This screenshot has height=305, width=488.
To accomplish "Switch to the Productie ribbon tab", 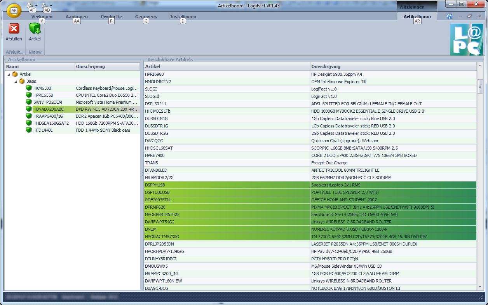I will 112,17.
